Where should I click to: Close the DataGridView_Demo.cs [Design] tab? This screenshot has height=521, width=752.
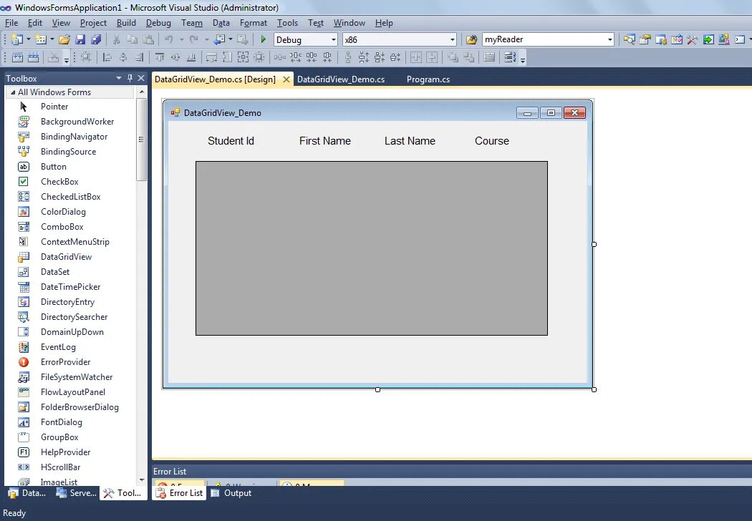tap(286, 79)
